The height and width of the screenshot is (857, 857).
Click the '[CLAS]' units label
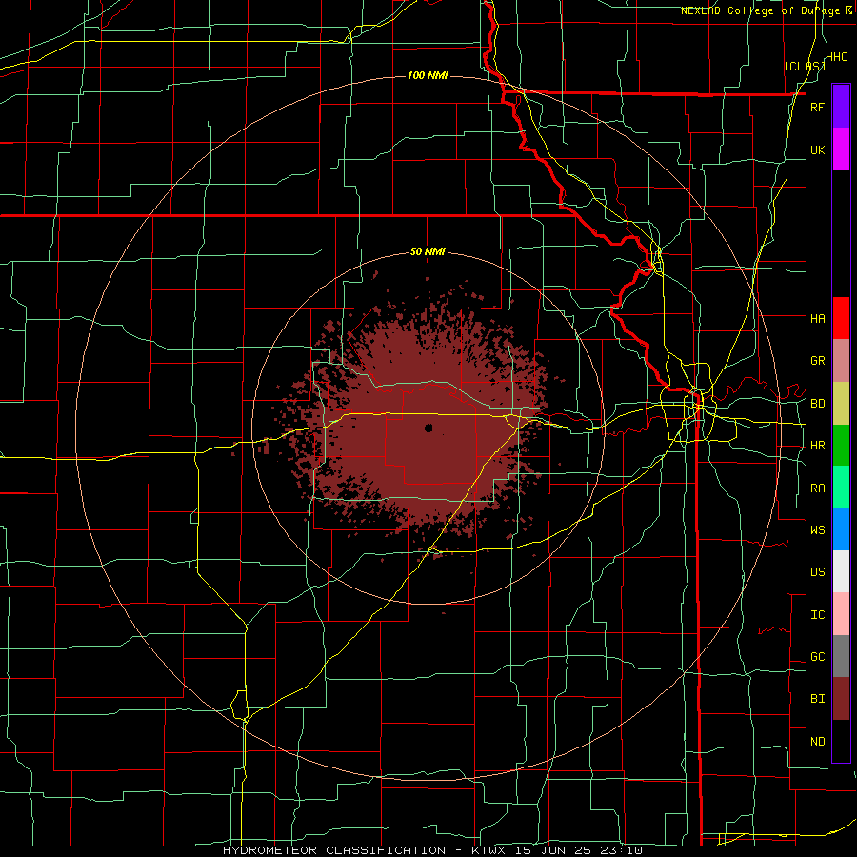point(805,66)
